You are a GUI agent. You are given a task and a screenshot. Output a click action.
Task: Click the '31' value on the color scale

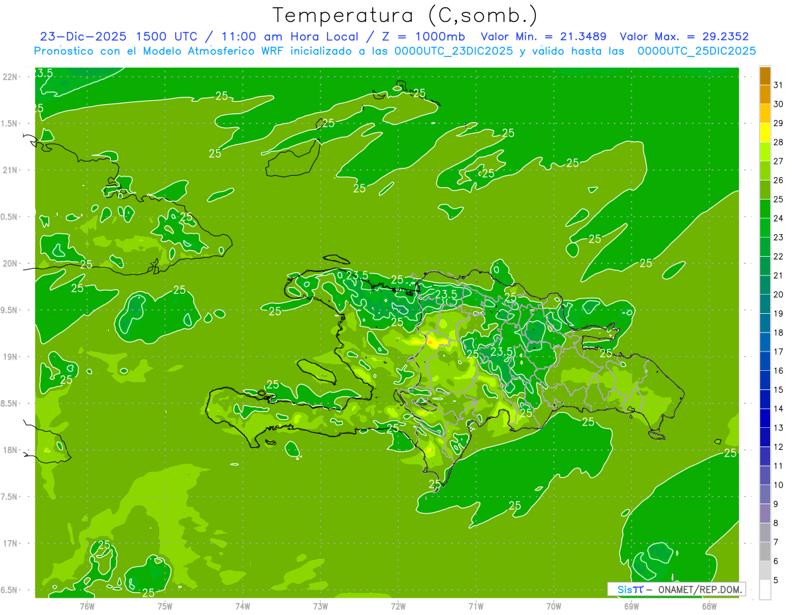coord(779,84)
